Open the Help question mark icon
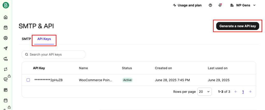 [x=210, y=5]
